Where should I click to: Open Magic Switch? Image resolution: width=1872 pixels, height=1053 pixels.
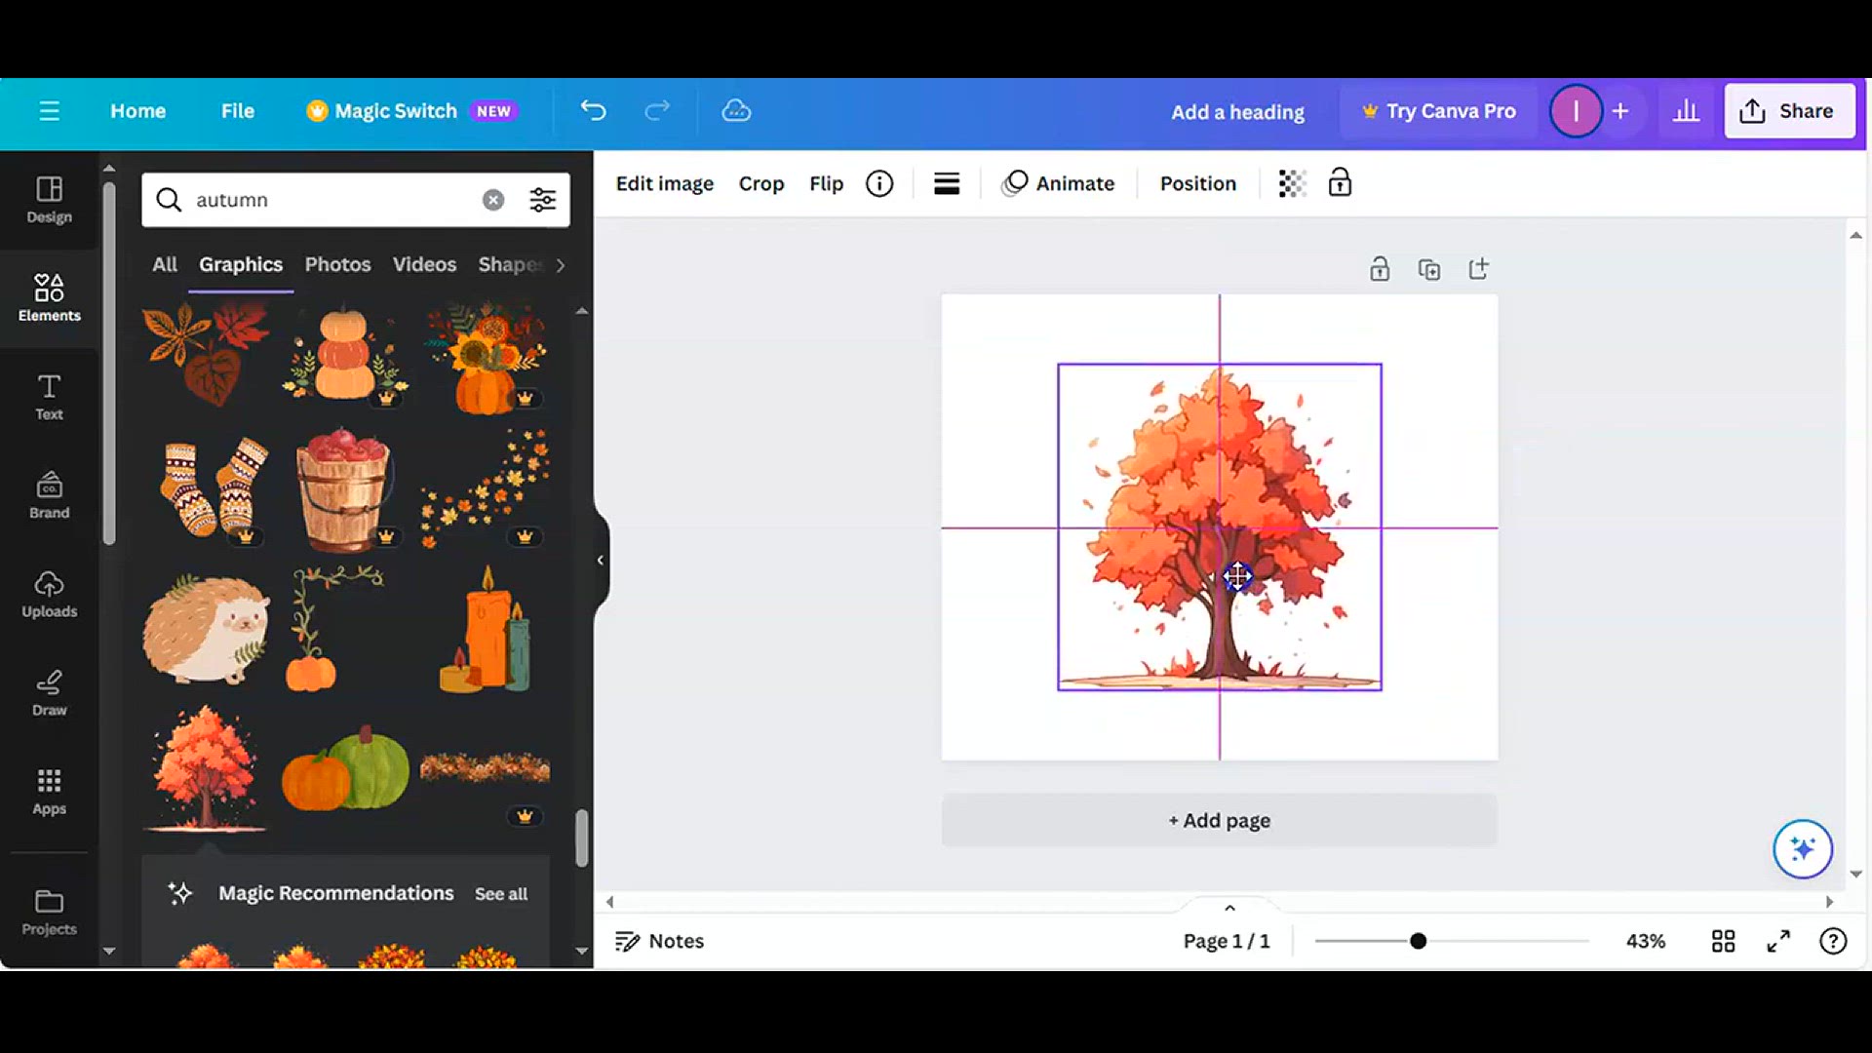pos(410,111)
